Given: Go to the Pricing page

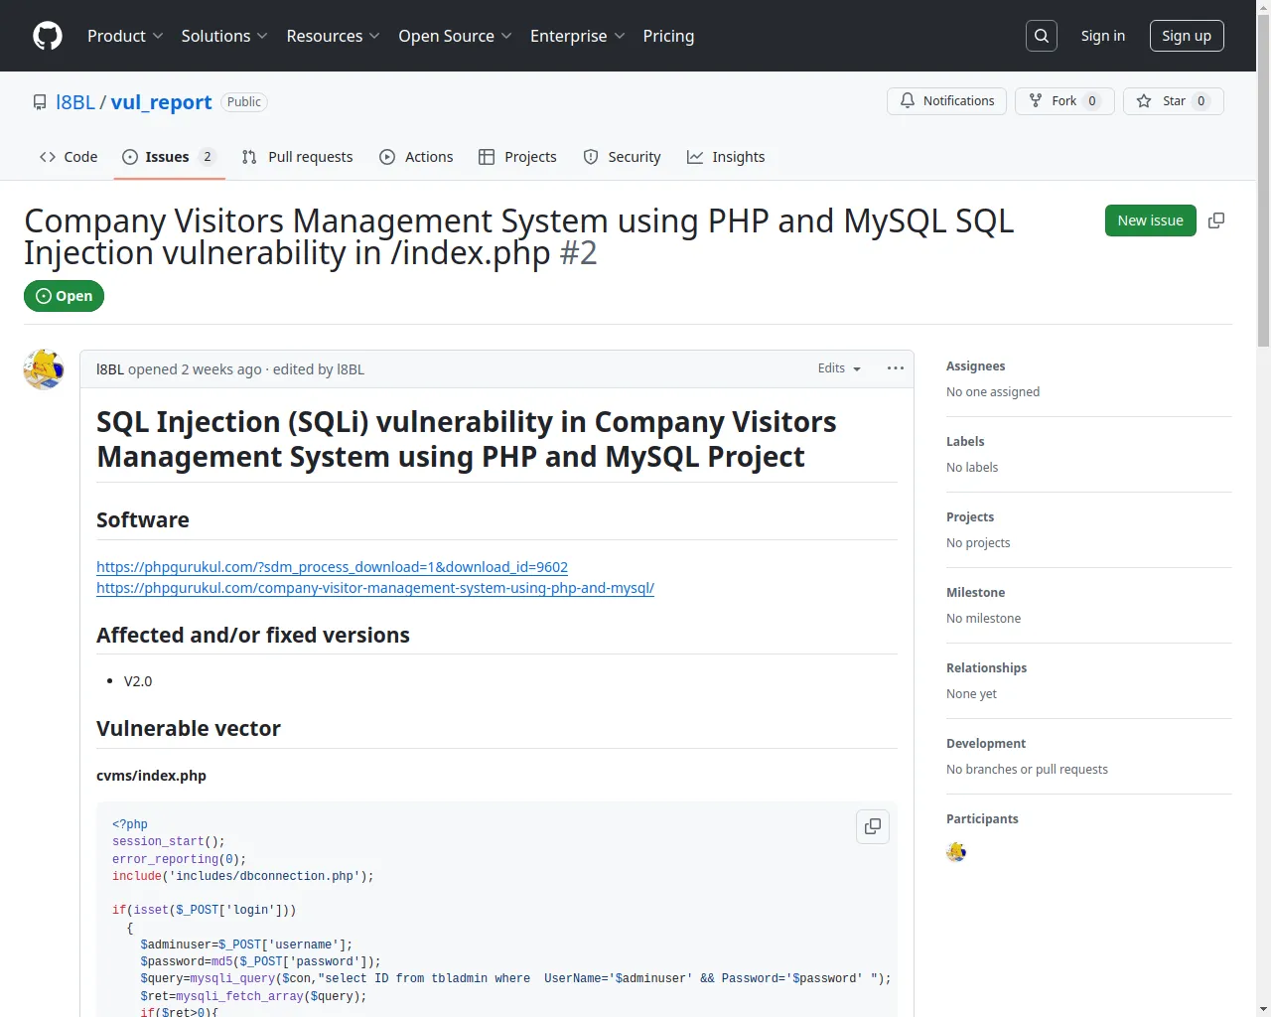Looking at the screenshot, I should point(668,36).
